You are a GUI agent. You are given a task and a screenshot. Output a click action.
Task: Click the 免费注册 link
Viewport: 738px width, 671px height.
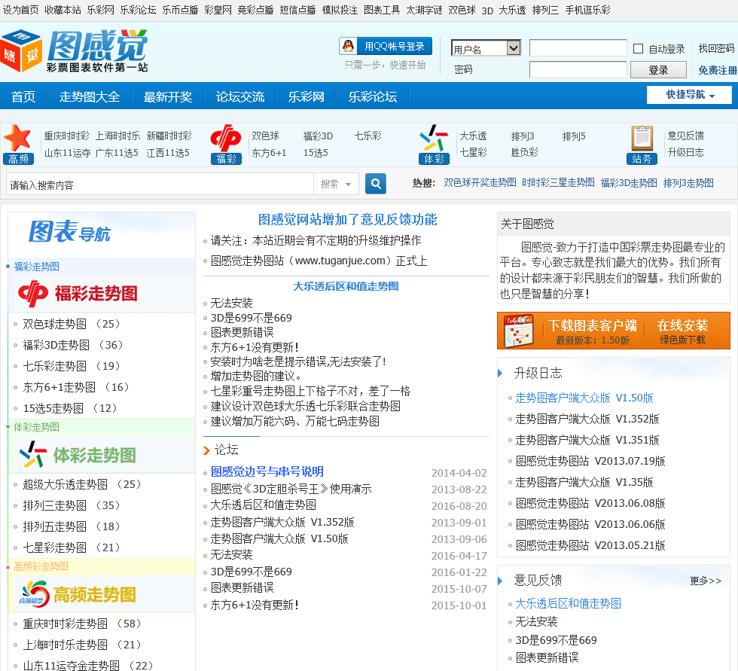point(717,70)
